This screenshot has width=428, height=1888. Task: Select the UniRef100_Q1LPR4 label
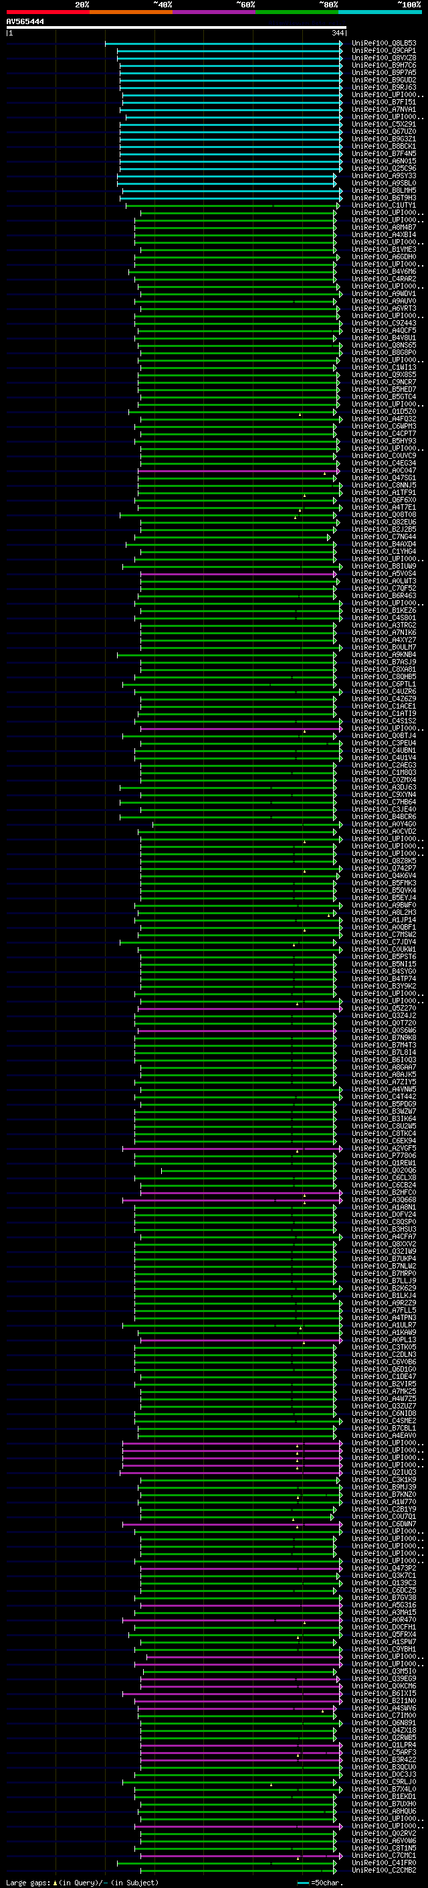(x=384, y=1745)
